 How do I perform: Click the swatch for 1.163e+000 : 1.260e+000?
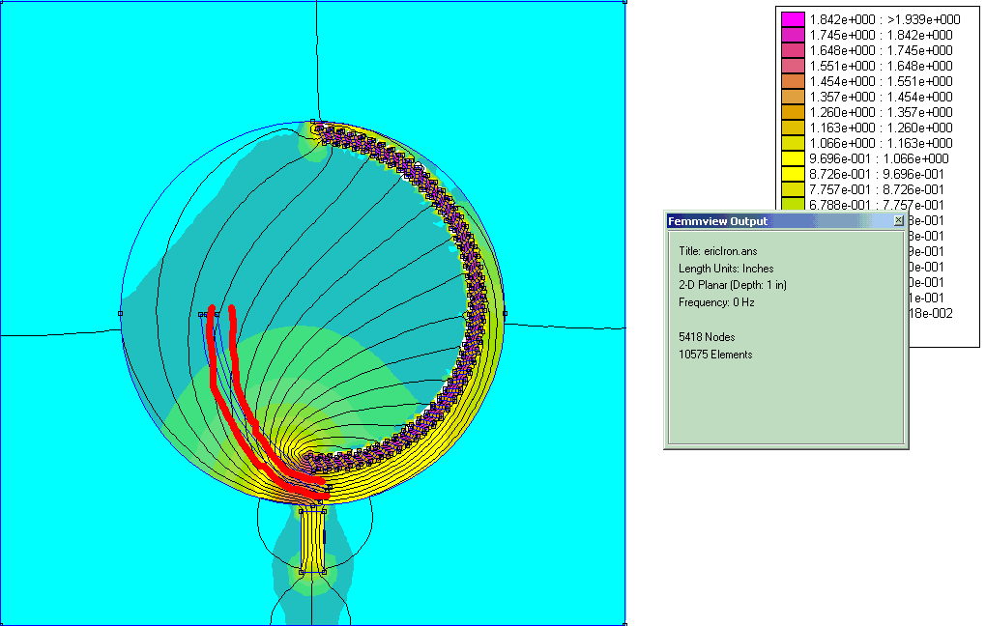pos(793,128)
